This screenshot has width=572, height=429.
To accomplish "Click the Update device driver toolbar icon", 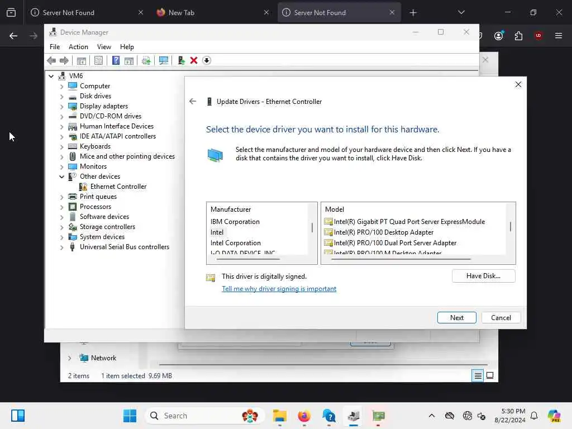I will click(x=181, y=60).
